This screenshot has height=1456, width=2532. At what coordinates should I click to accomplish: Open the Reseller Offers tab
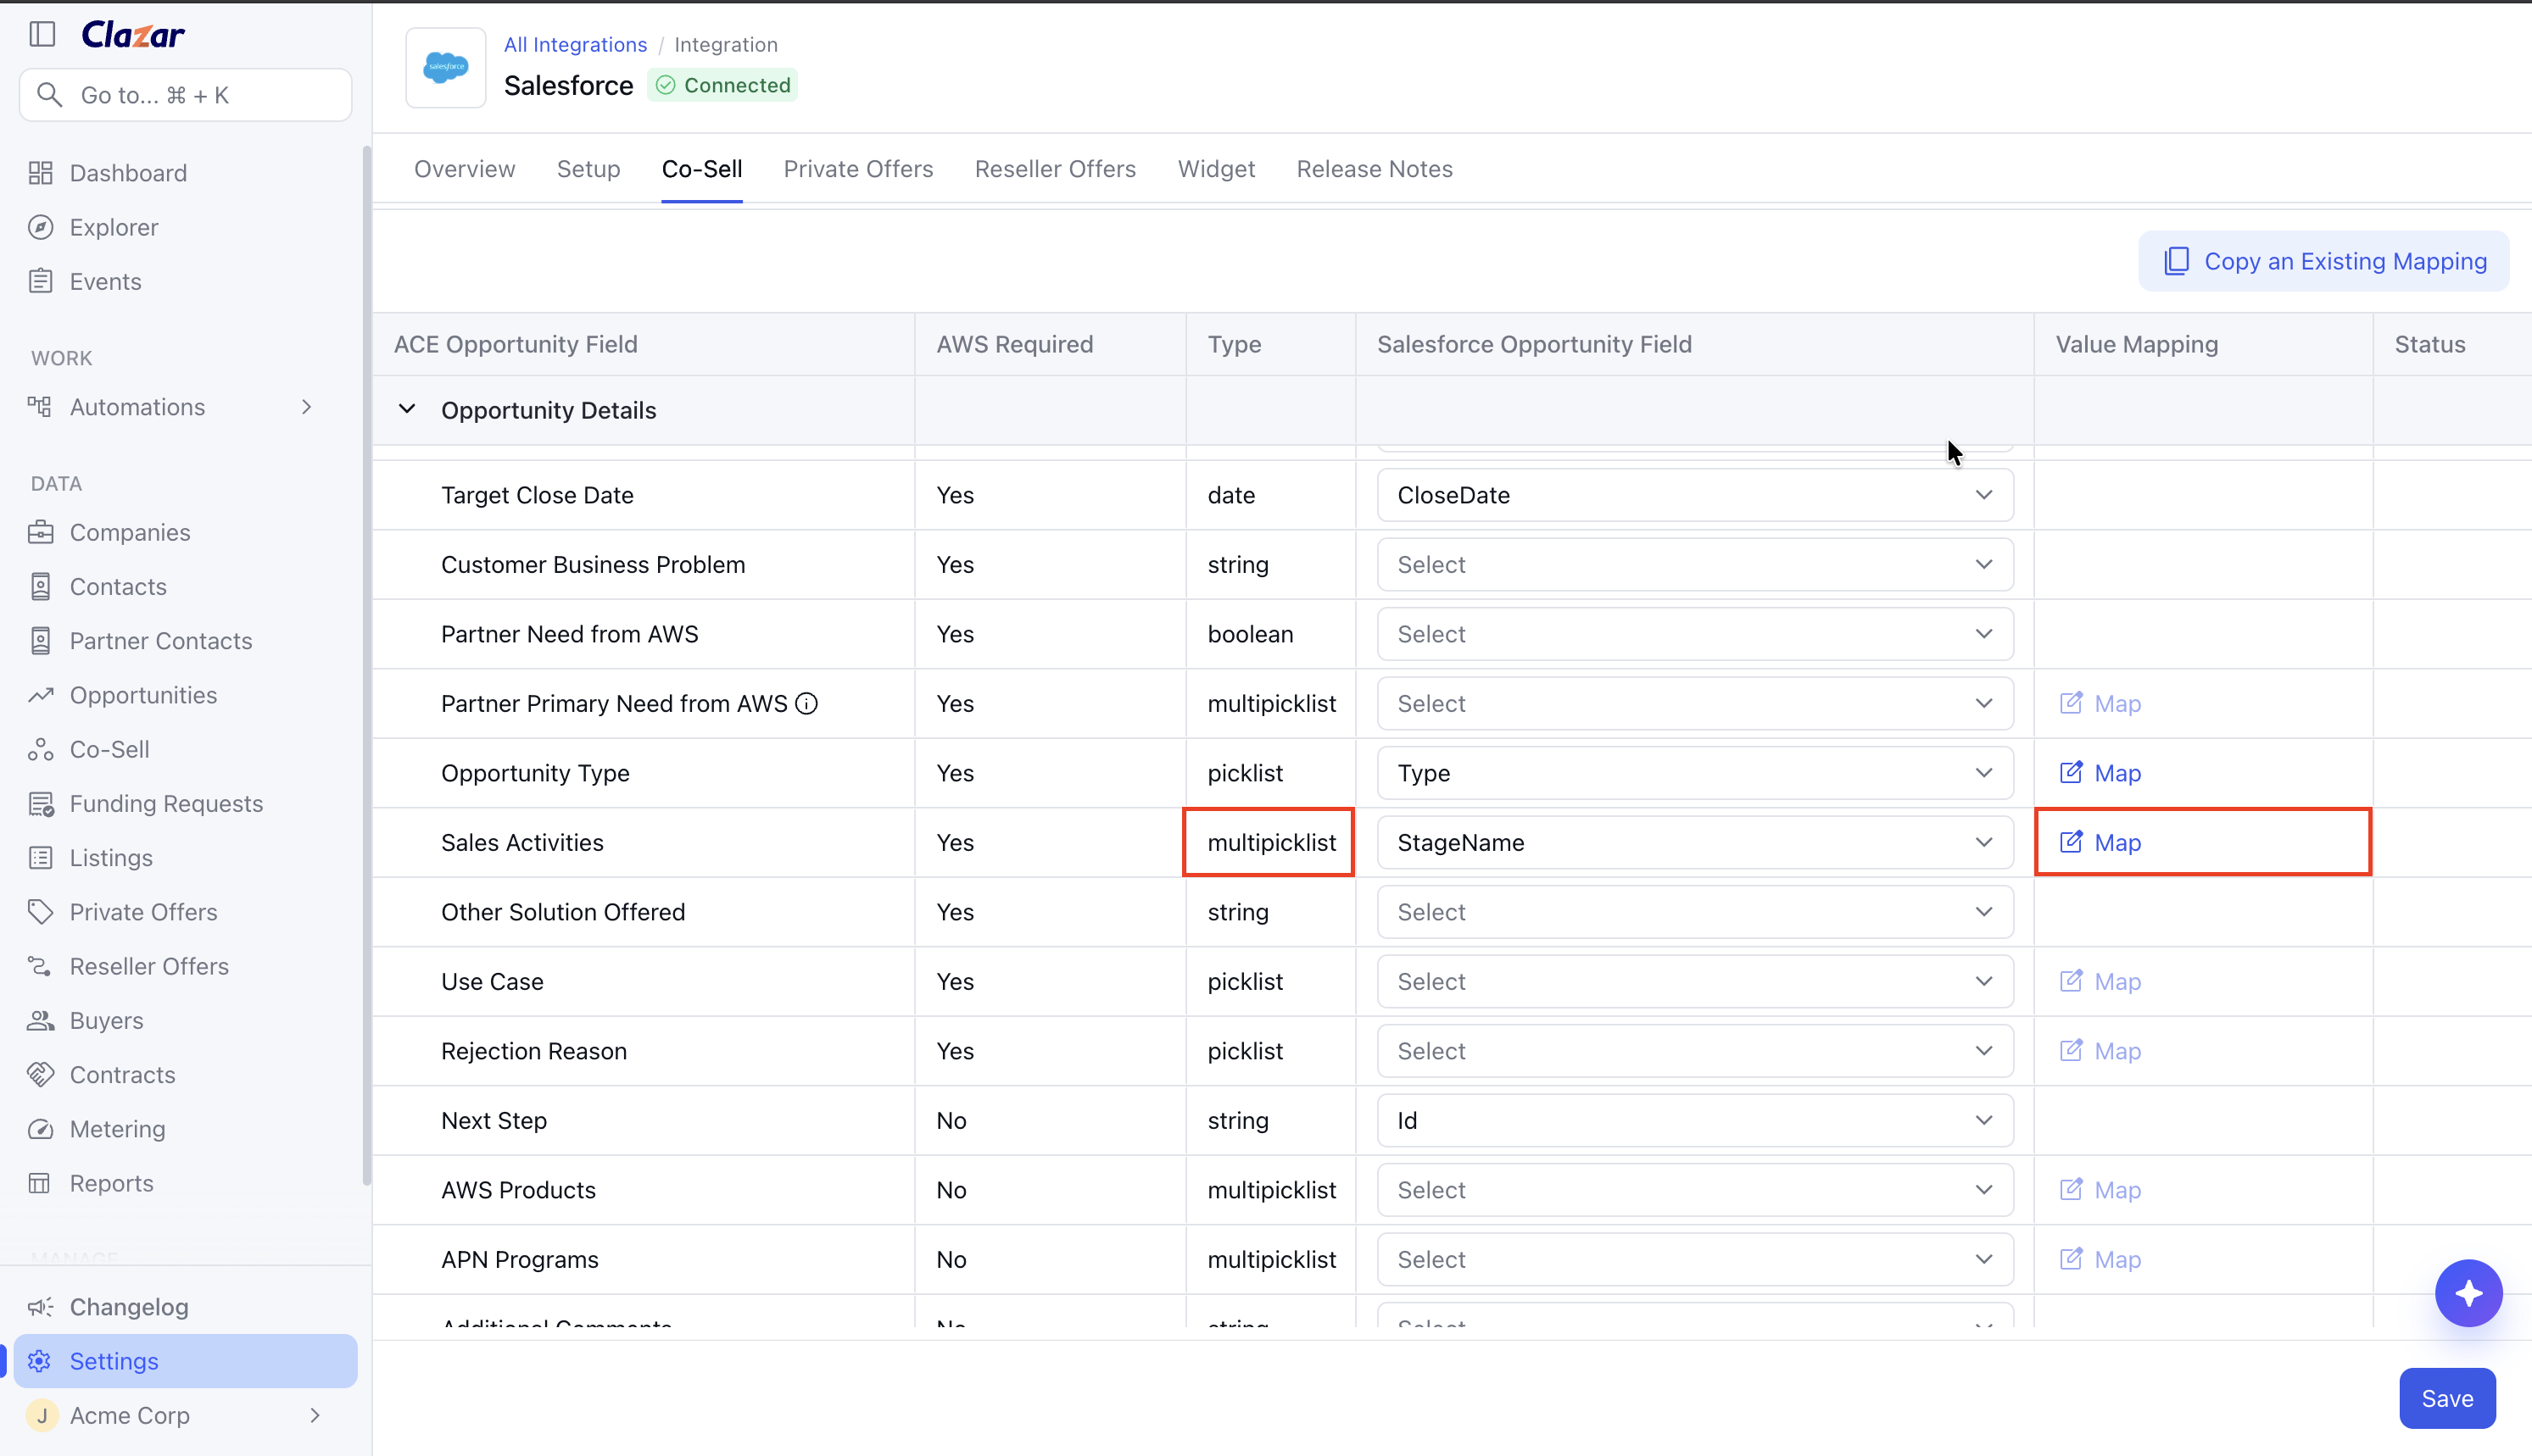click(x=1056, y=169)
